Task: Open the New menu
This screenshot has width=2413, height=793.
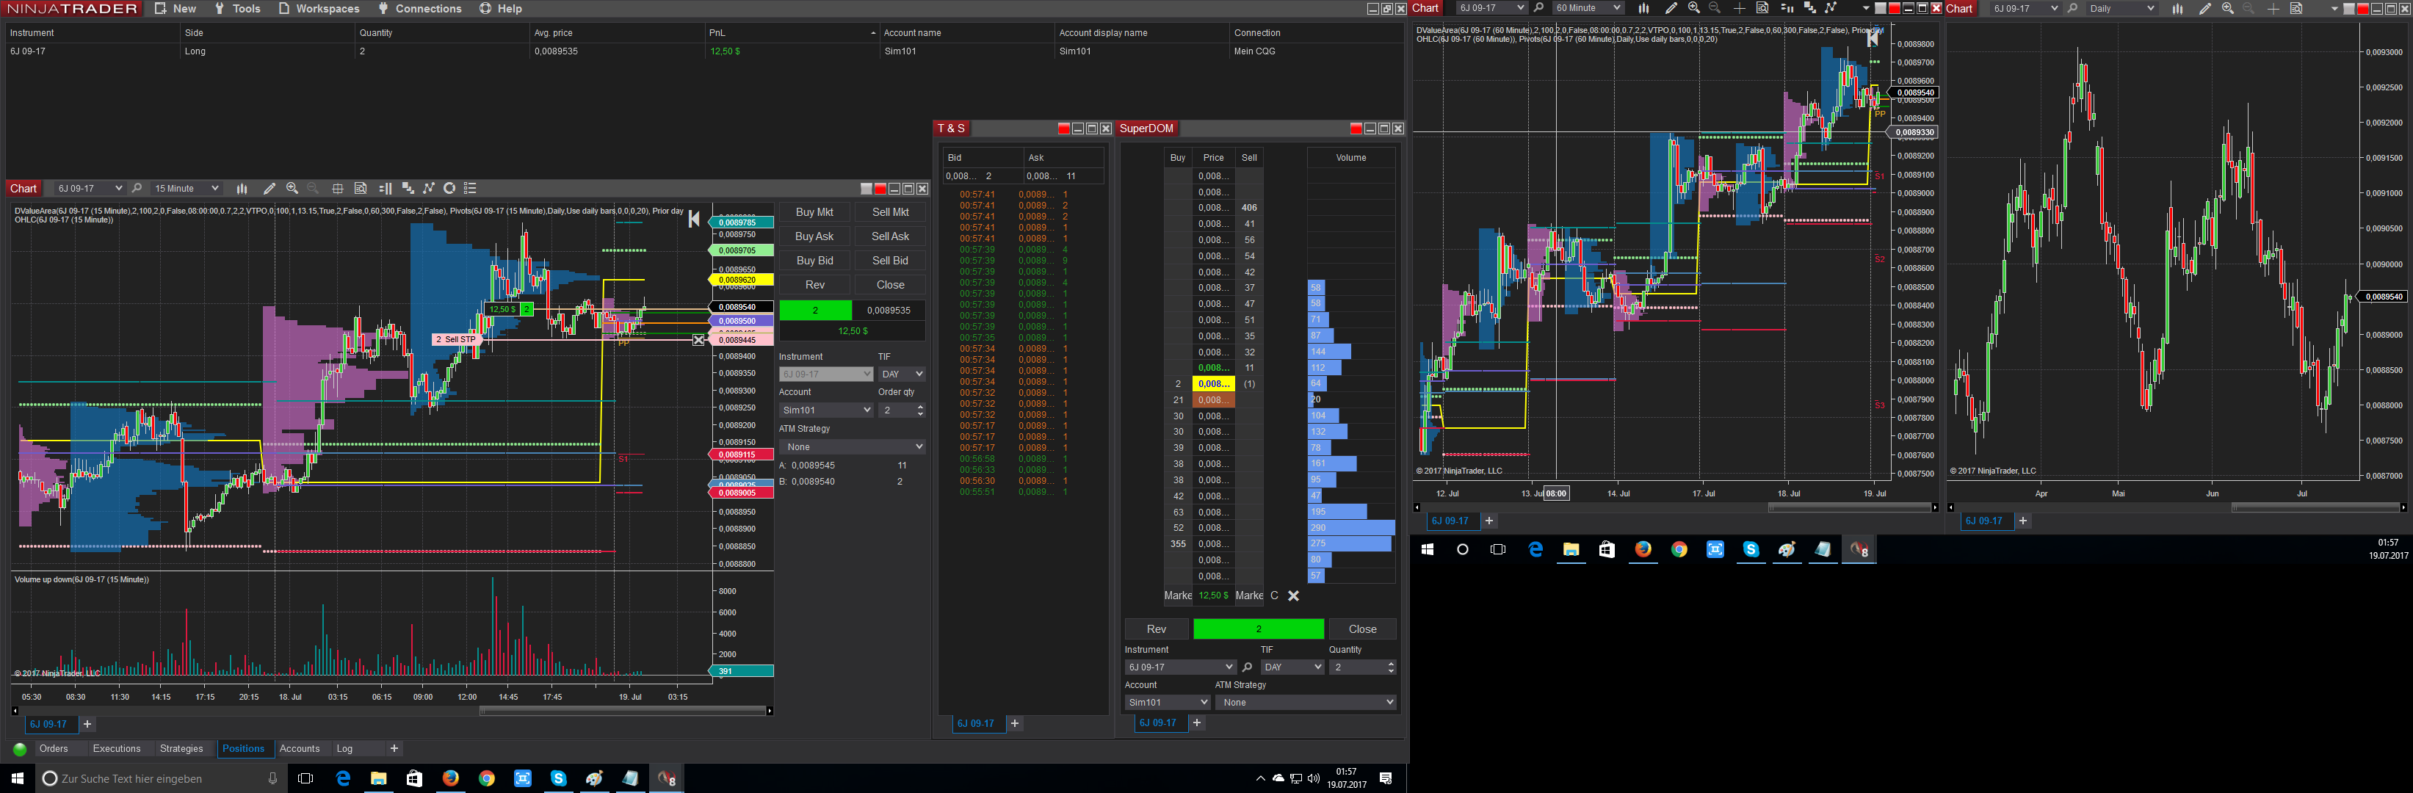Action: (176, 8)
